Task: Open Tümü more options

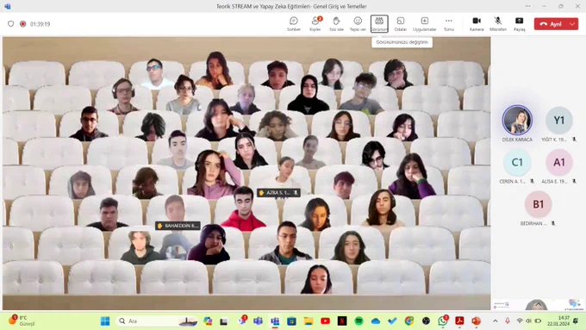Action: (x=448, y=24)
